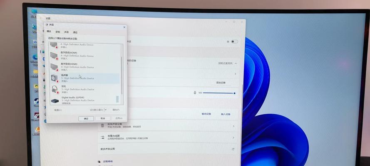Toggle the mono audio switch off/on
This screenshot has width=370, height=166.
point(234,41)
